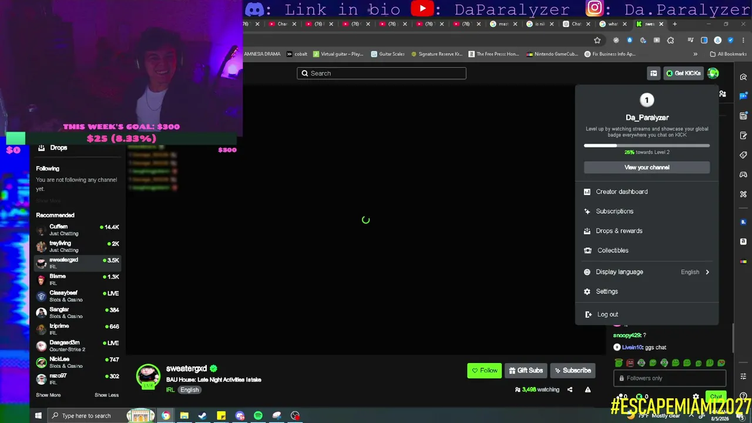Viewport: 752px width, 423px height.
Task: Click the Gift Subs button
Action: pos(526,371)
